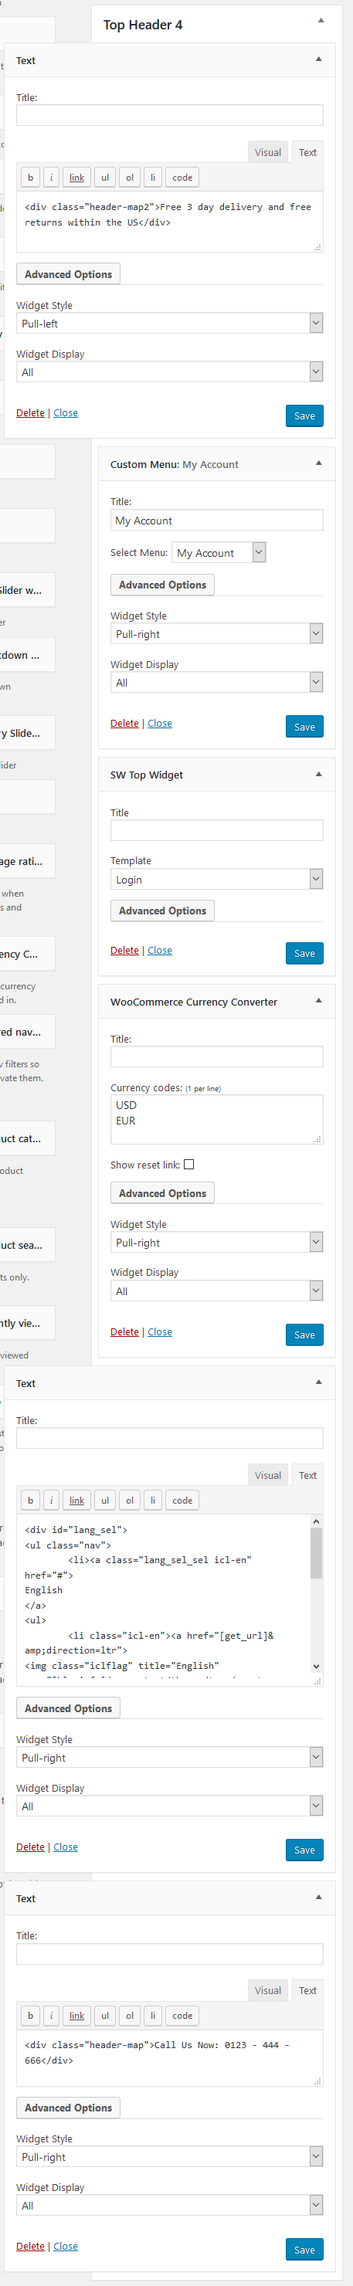Save the free delivery Text widget
The height and width of the screenshot is (2286, 353).
[304, 415]
